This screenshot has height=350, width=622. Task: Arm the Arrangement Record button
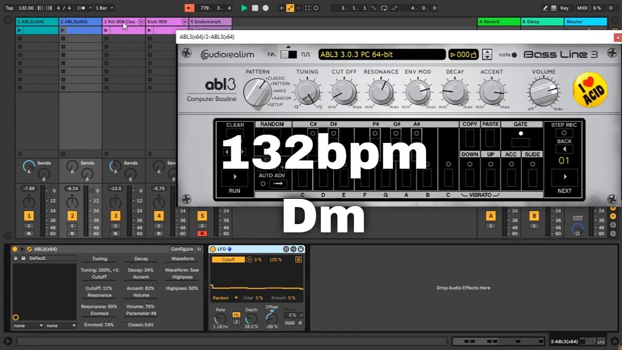click(265, 8)
